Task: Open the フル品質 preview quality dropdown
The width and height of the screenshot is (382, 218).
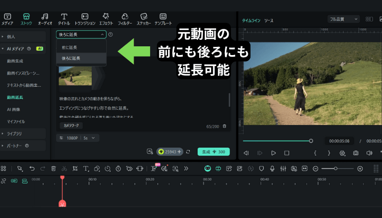Action: [x=343, y=19]
